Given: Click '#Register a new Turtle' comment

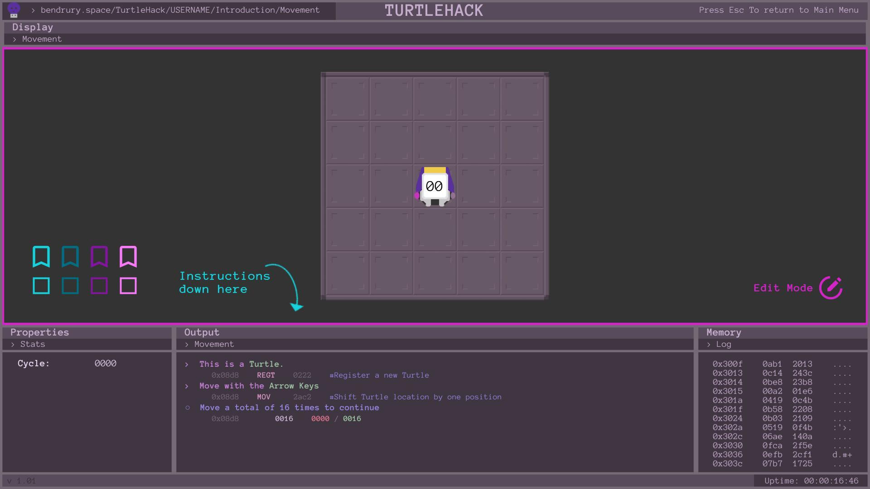Looking at the screenshot, I should click(379, 375).
